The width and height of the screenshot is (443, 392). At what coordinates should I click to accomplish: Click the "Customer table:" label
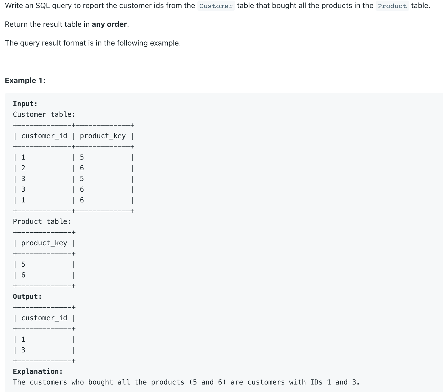44,114
